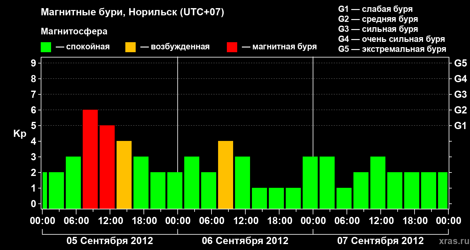Click the 'G3 — сильная буря' legend line

378,29
